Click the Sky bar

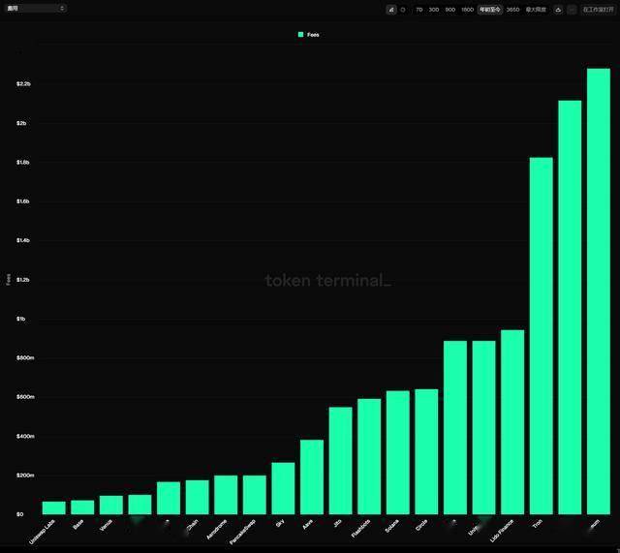(x=283, y=488)
